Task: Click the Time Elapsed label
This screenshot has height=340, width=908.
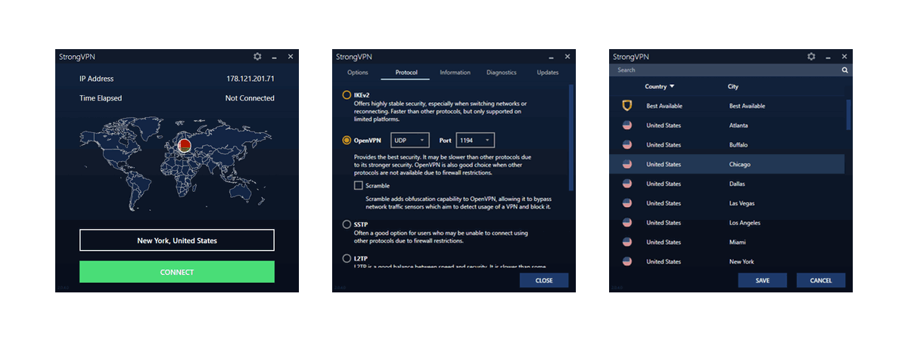Action: tap(101, 98)
